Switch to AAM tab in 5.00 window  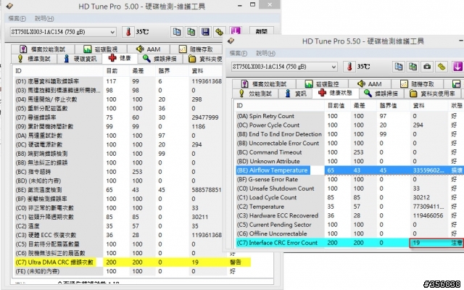tap(148, 49)
